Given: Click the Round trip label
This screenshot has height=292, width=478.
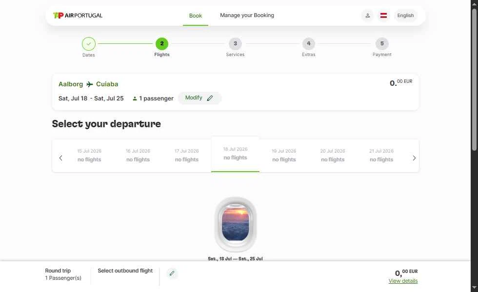Looking at the screenshot, I should 58,271.
